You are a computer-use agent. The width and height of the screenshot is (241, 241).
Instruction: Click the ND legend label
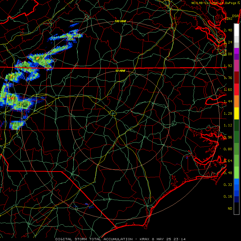pos(230,209)
